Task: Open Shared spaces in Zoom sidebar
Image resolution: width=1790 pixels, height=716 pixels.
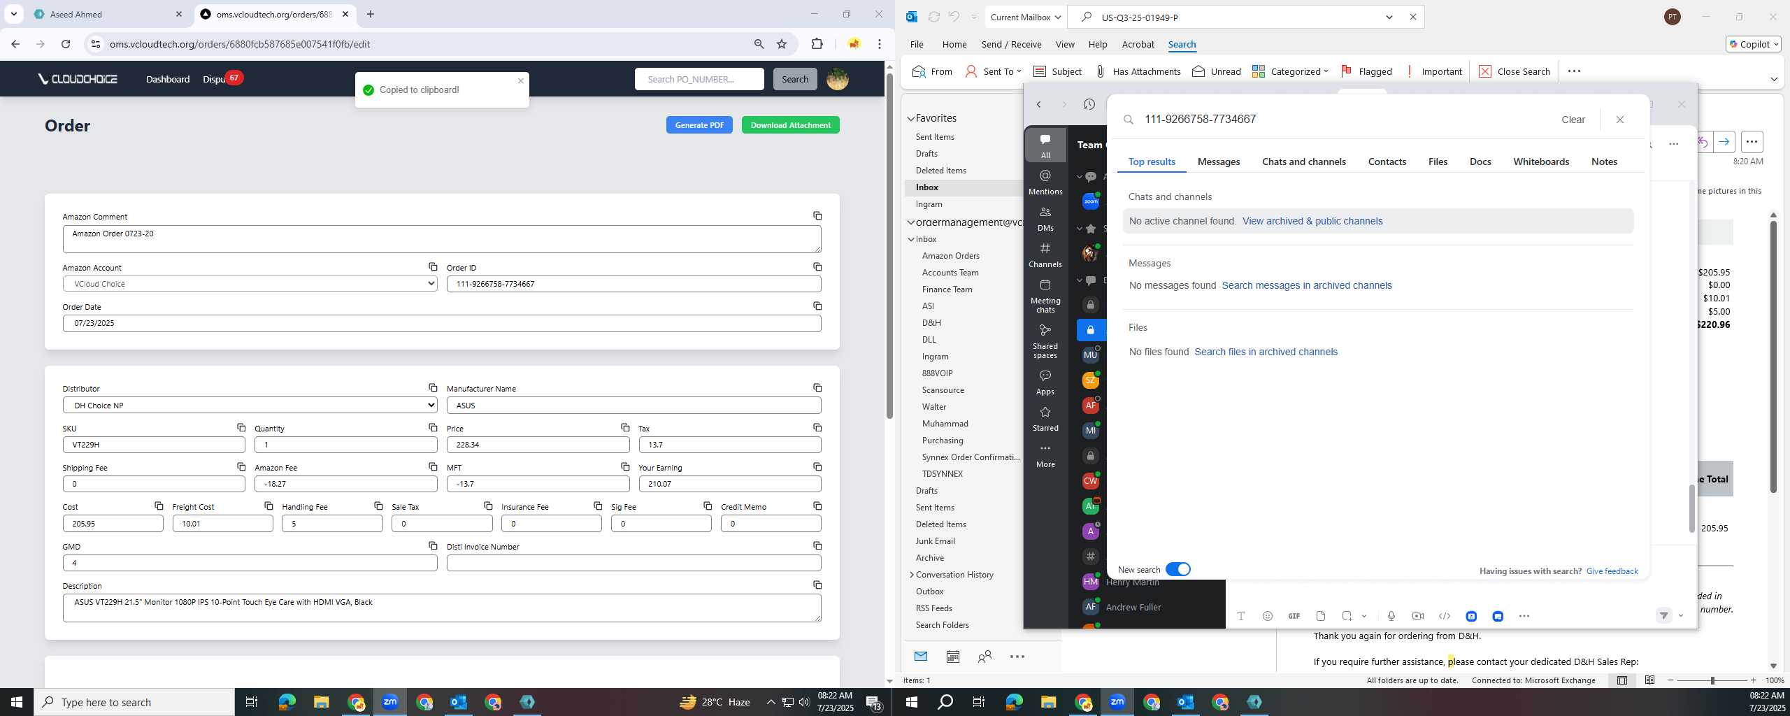Action: [x=1045, y=341]
